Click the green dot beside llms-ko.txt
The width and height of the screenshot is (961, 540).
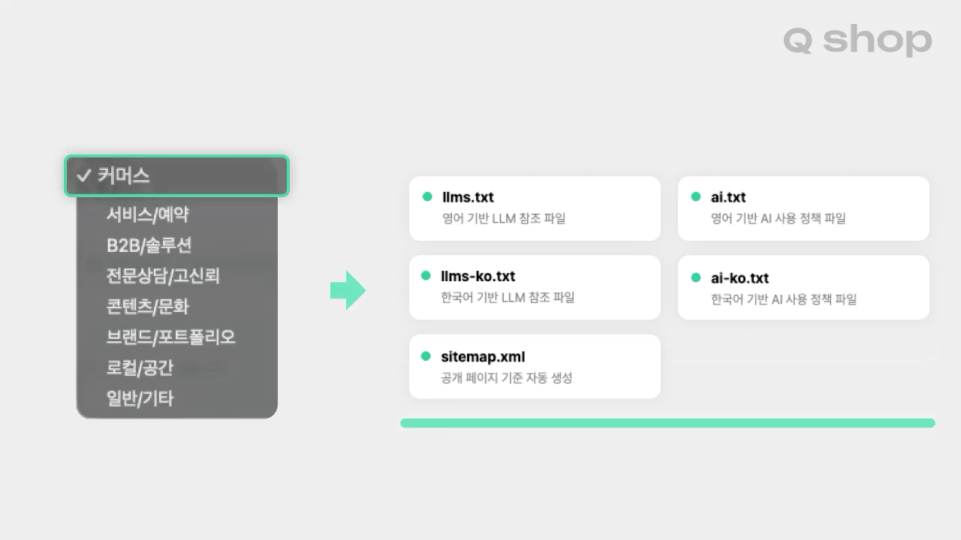[426, 276]
